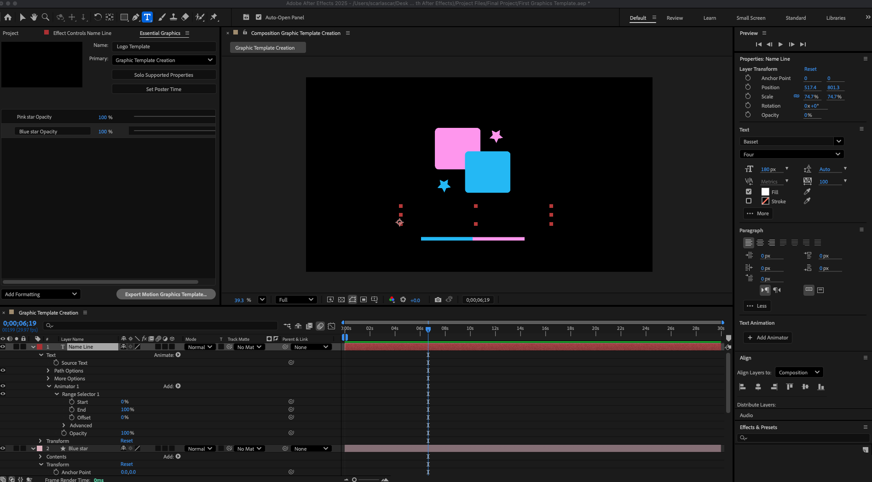Image resolution: width=872 pixels, height=482 pixels.
Task: Adjust the Blue star Opacity slider
Action: pyautogui.click(x=174, y=131)
